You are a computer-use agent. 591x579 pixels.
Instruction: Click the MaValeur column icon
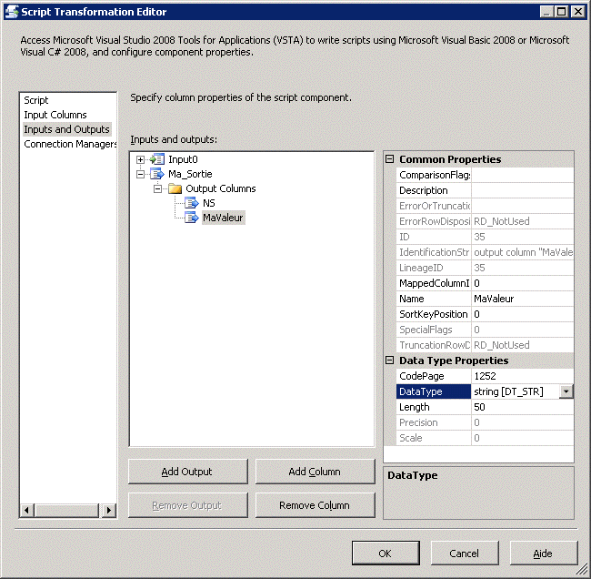click(191, 218)
